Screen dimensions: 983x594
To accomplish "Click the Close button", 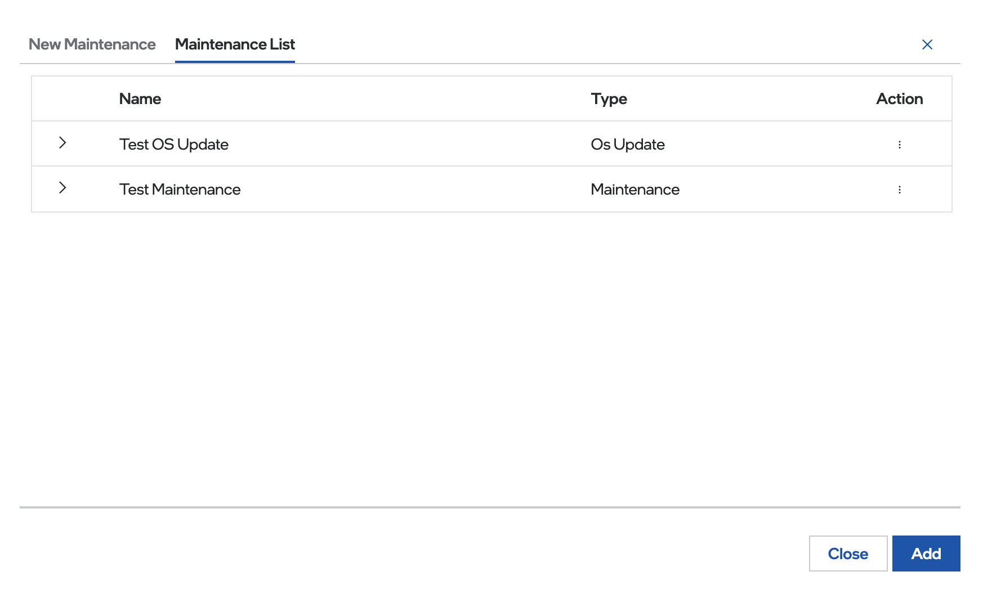I will 848,553.
